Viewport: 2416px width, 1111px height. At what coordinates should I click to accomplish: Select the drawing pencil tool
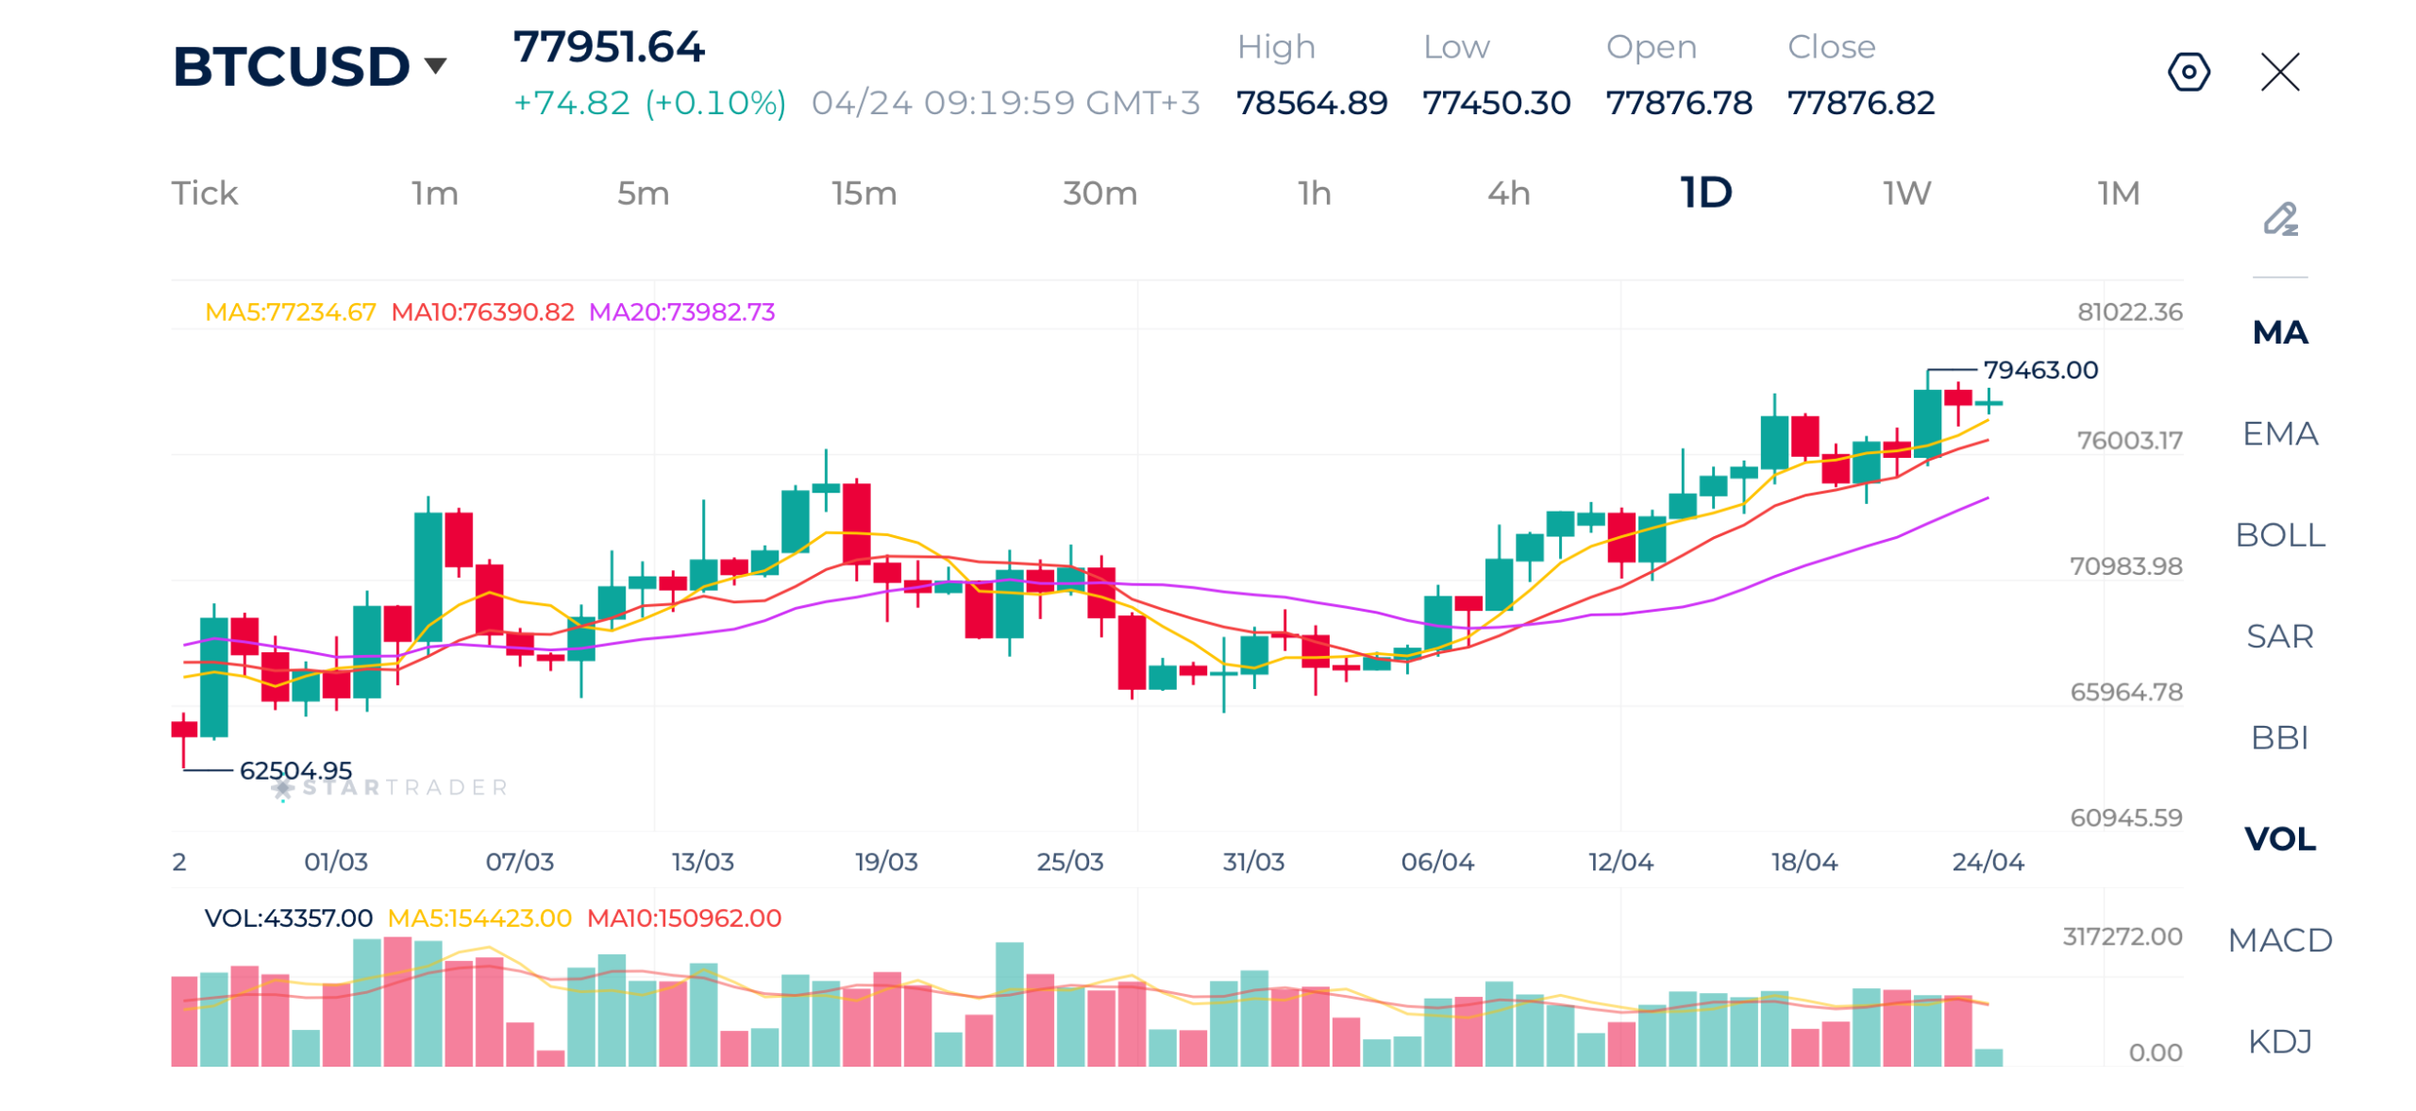pyautogui.click(x=2279, y=218)
